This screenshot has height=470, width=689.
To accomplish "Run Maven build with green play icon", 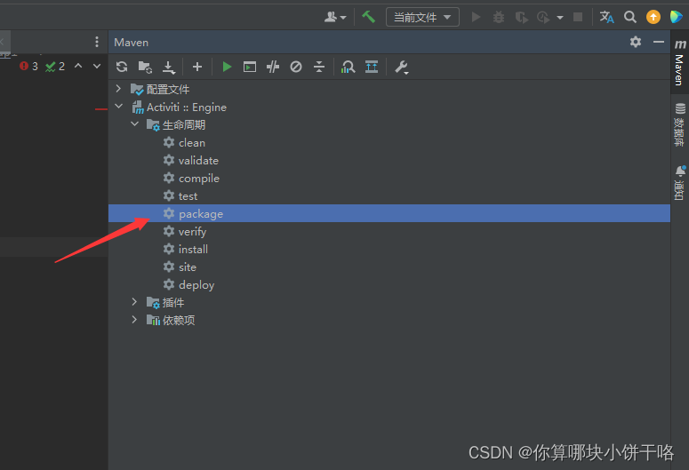I will click(x=227, y=67).
